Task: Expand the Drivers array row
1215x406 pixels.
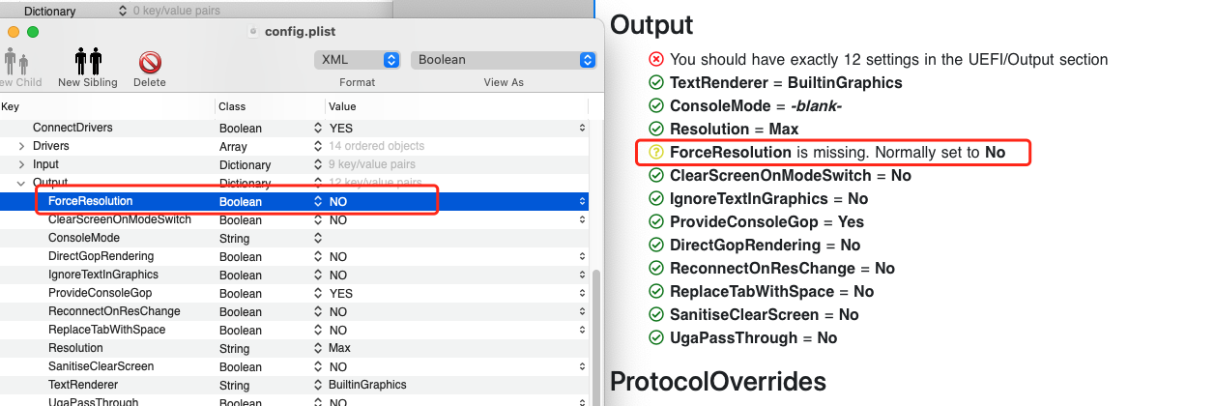Action: tap(21, 146)
